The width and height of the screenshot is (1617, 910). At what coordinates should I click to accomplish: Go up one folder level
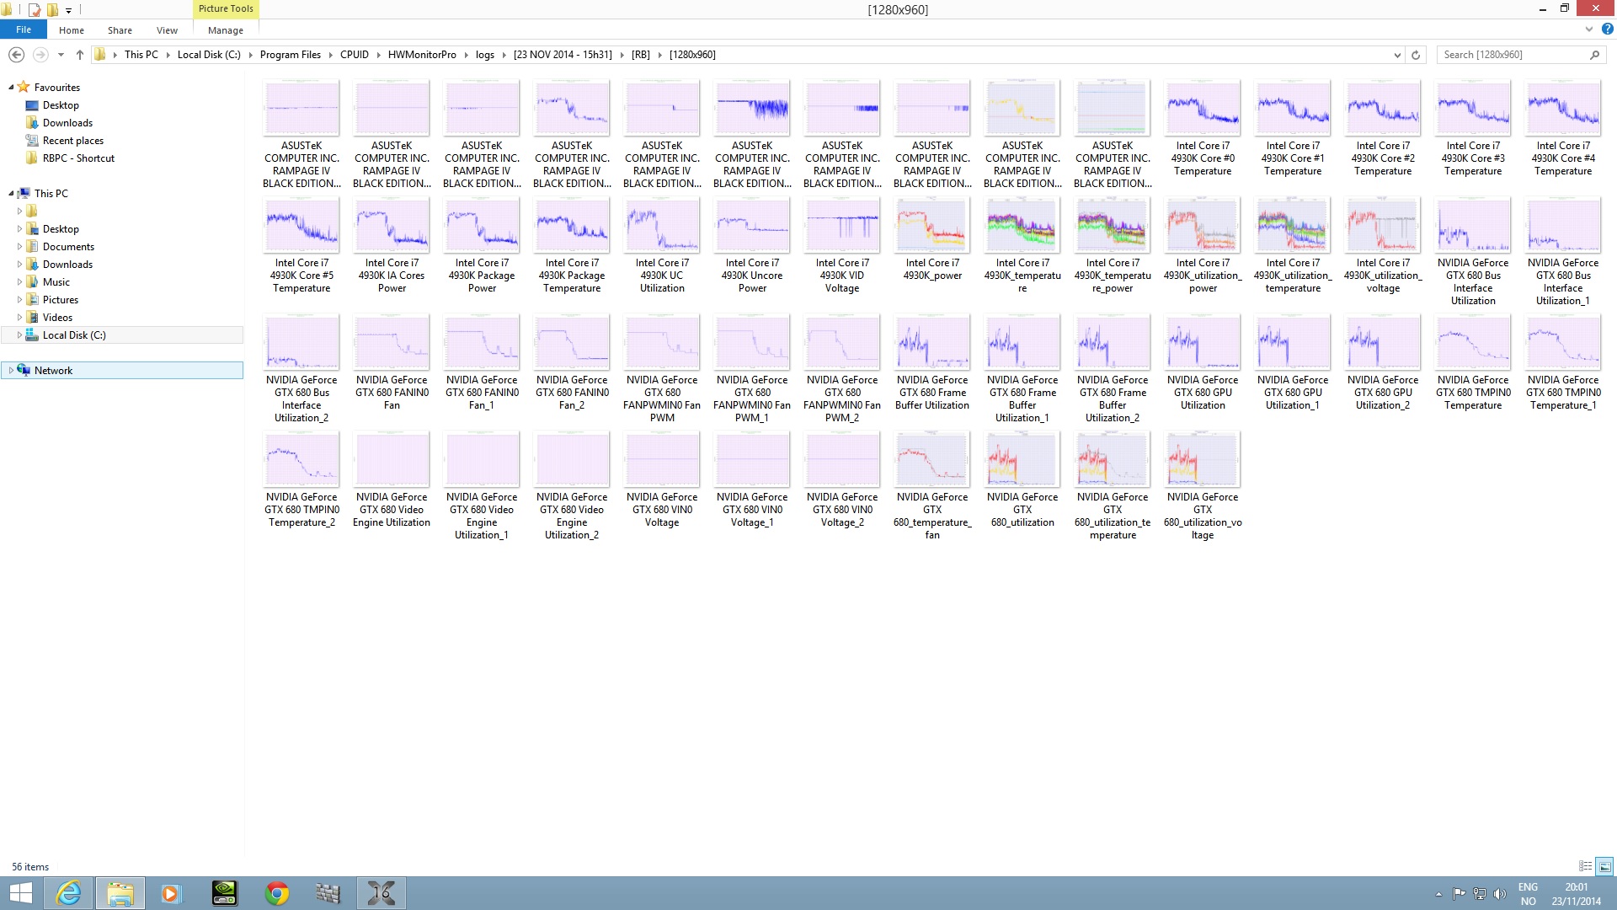[80, 55]
